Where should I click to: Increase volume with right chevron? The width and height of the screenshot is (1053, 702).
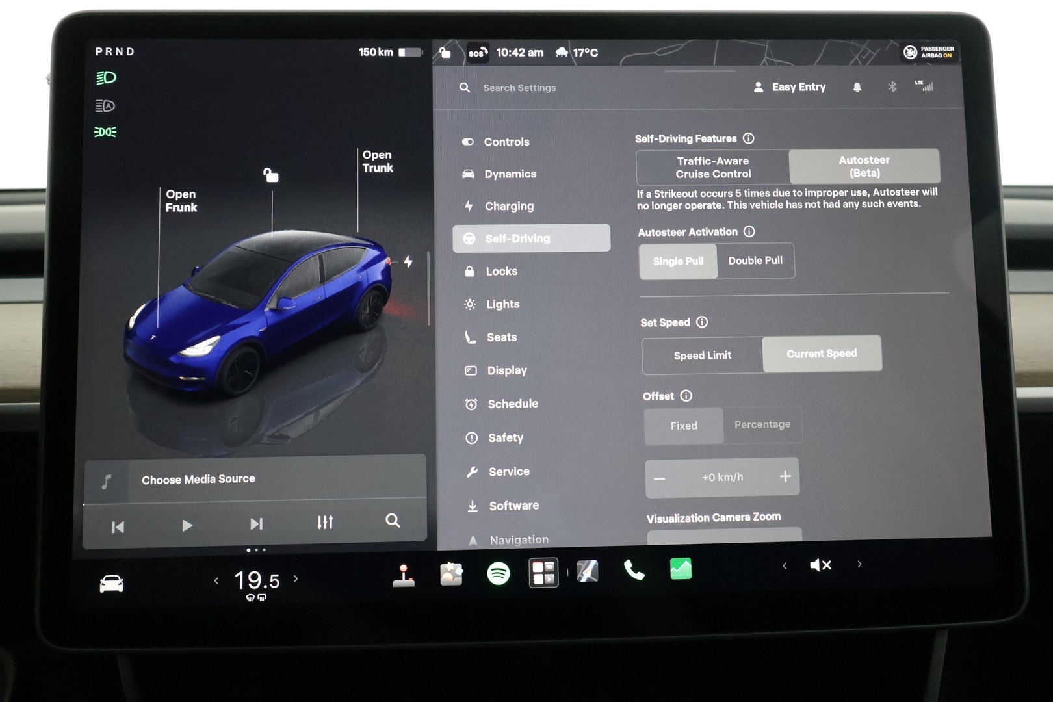point(859,564)
